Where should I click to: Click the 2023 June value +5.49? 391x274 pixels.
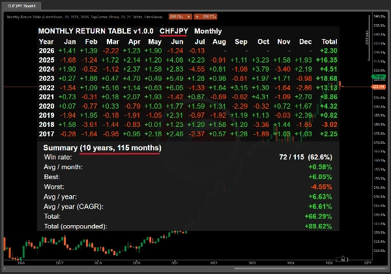[x=175, y=79]
